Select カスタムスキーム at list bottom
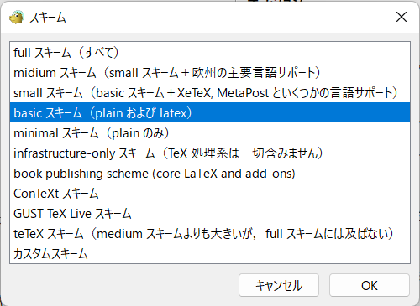The width and height of the screenshot is (420, 306). (x=210, y=253)
